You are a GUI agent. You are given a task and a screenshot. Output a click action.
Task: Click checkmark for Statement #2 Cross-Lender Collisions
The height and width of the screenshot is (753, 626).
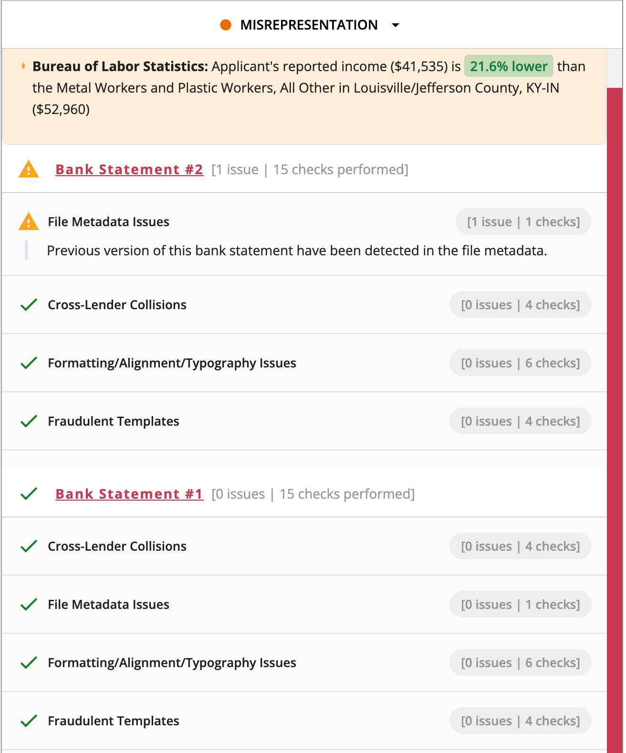tap(29, 305)
